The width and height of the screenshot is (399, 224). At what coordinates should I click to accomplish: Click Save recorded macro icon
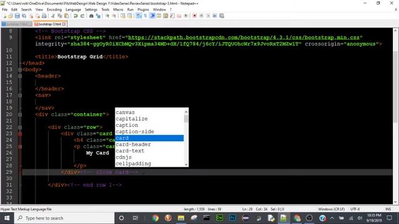[222, 16]
